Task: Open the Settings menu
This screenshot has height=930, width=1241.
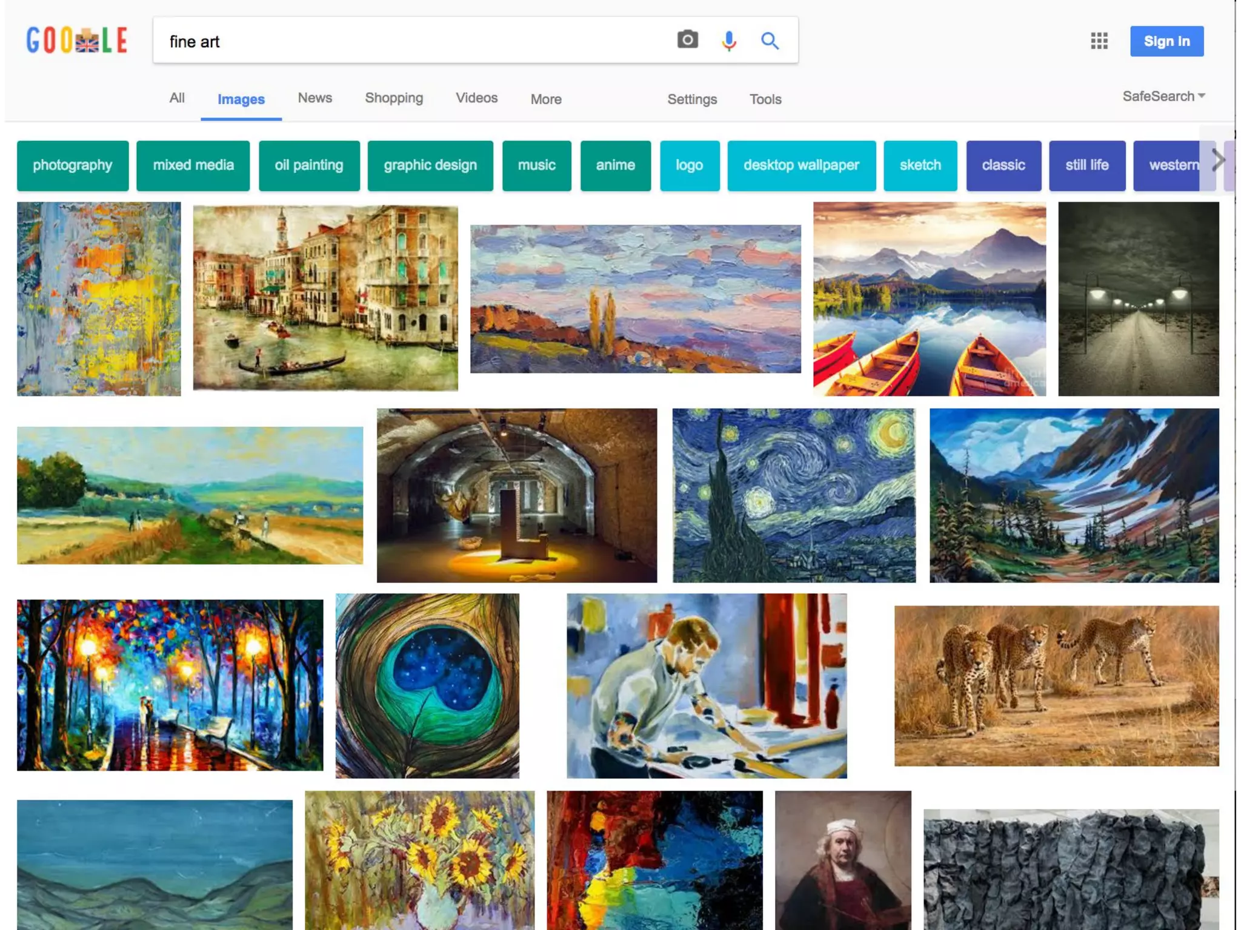Action: click(691, 99)
